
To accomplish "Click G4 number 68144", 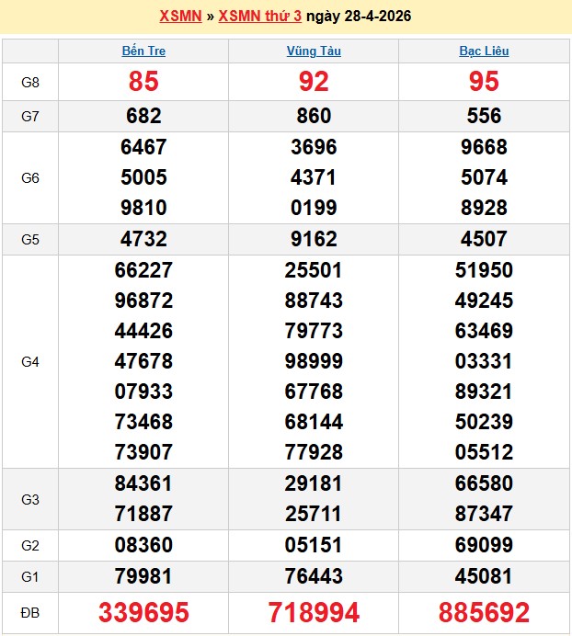I will (314, 422).
